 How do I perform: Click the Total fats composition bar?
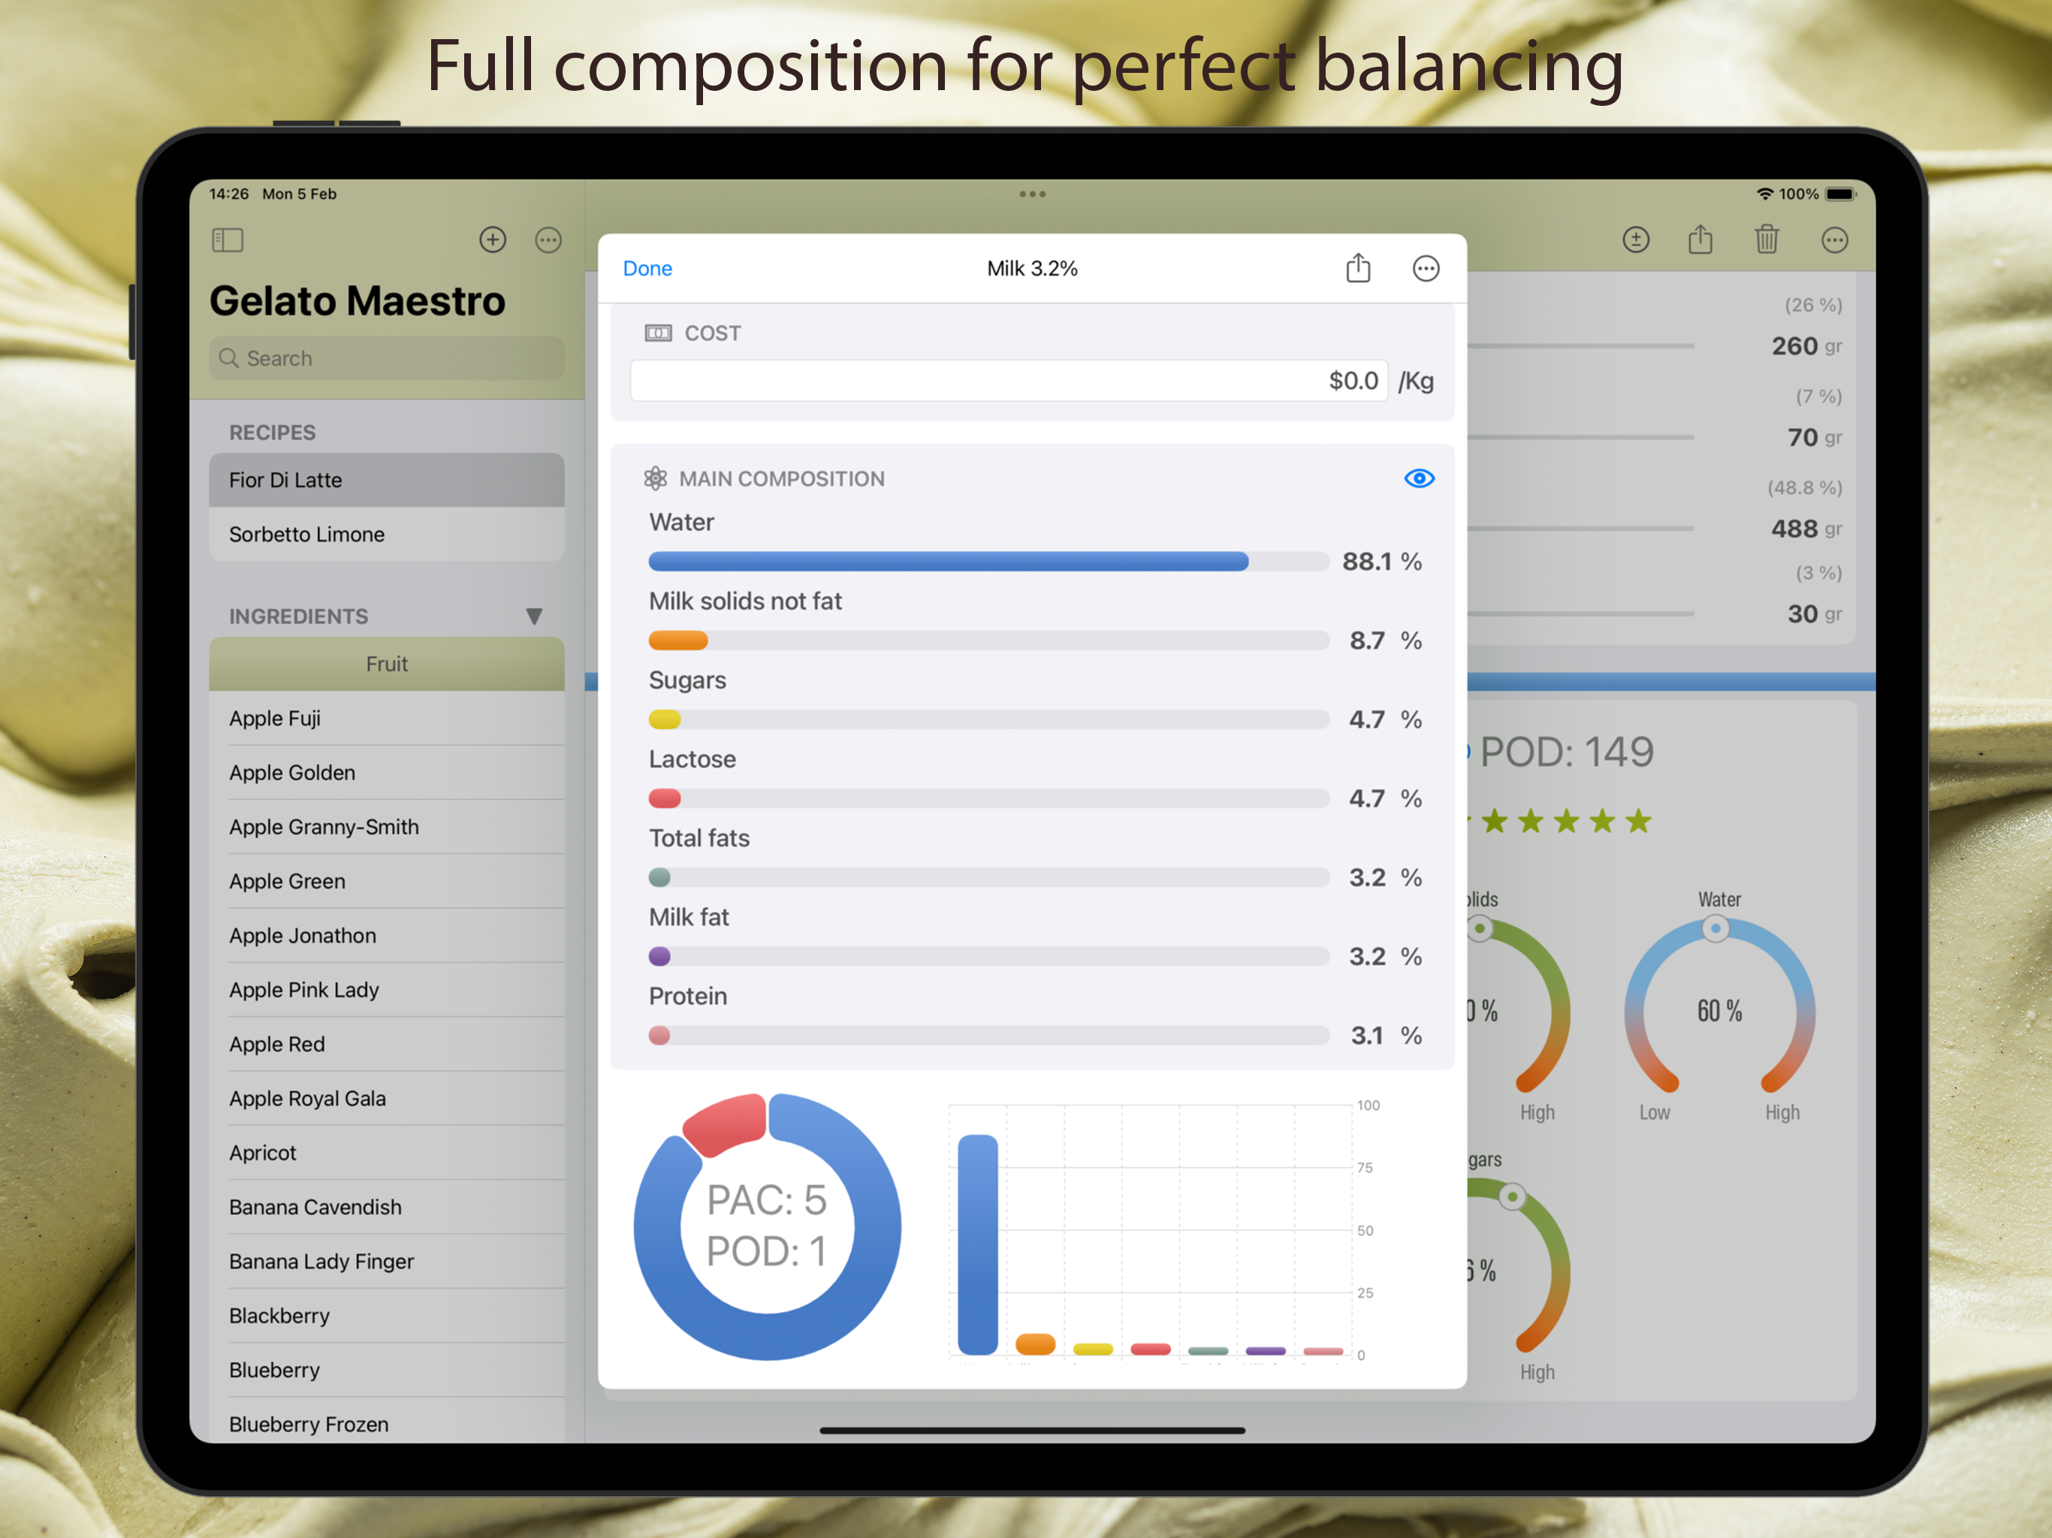point(989,876)
